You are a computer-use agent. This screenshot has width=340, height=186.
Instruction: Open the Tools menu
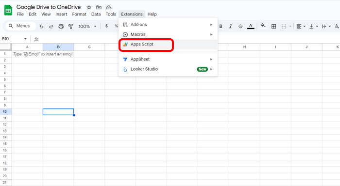(111, 14)
